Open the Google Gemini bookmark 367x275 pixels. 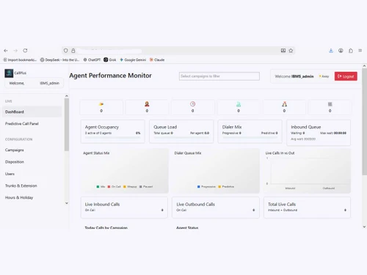tap(133, 60)
